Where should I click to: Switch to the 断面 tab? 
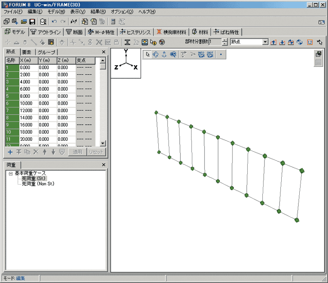[x=74, y=32]
